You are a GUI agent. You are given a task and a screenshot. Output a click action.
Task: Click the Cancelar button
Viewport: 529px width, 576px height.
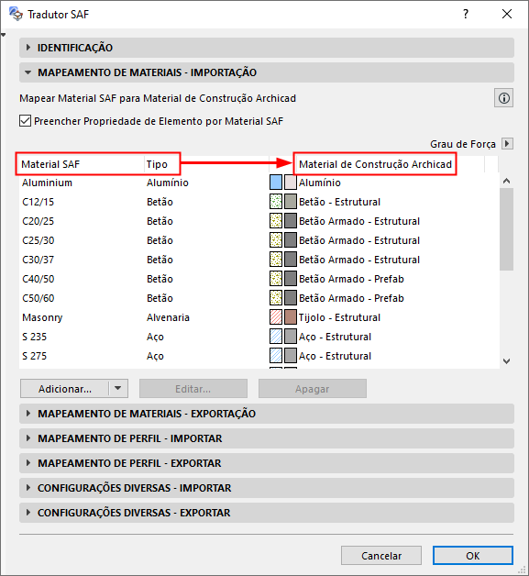pyautogui.click(x=381, y=556)
